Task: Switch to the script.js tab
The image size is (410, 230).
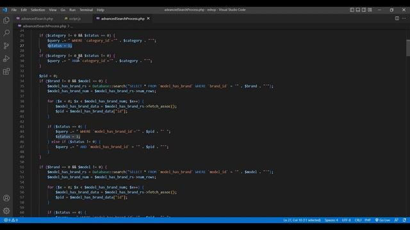Action: point(74,19)
